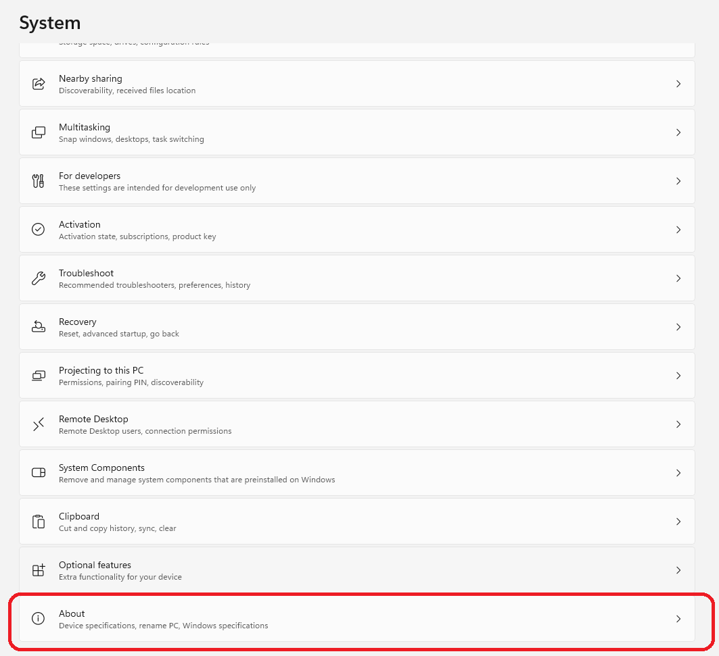The height and width of the screenshot is (656, 719).
Task: Click the Nearby sharing icon
Action: 39,84
